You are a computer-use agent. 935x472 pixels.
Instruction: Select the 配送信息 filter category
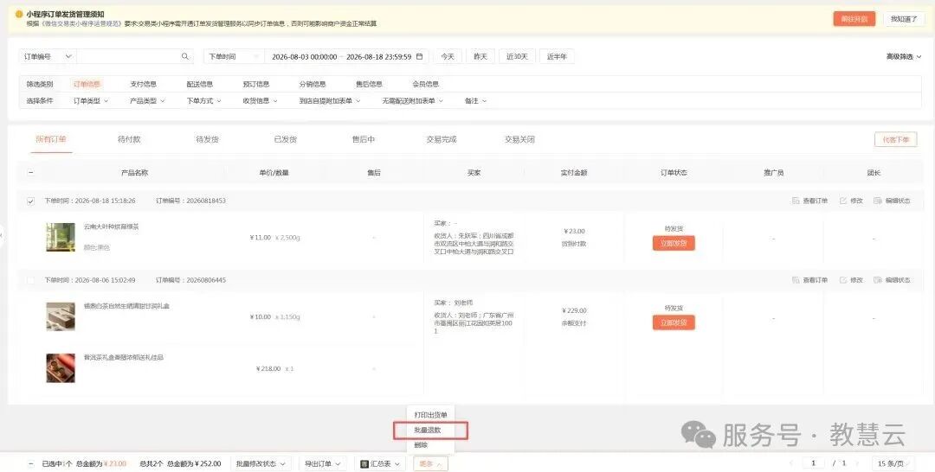pyautogui.click(x=200, y=84)
